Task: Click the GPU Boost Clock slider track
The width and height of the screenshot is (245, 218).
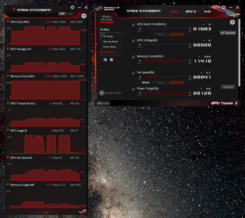Action: [165, 28]
